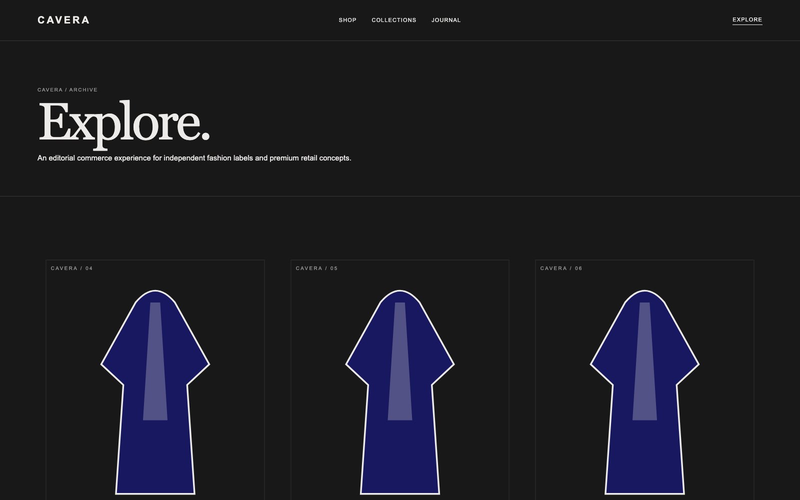Click the 'CAVERA / 06' card label
Viewport: 800px width, 500px height.
(561, 268)
